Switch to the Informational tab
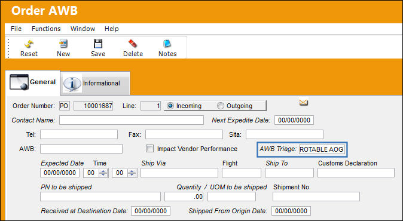 click(x=95, y=83)
